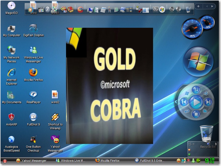The image size is (221, 166).
Task: Launch Yahoo! Messenger desktop shortcut
Action: pyautogui.click(x=55, y=144)
